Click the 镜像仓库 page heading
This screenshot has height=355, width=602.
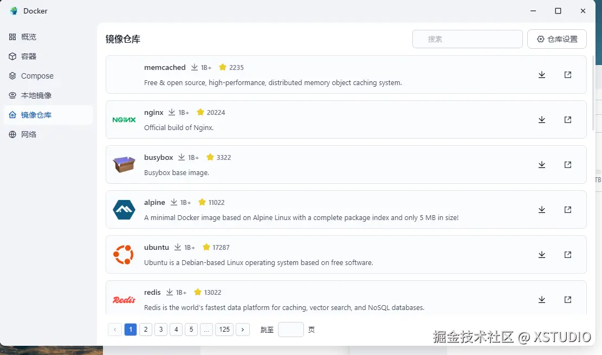tap(123, 39)
